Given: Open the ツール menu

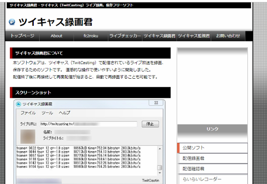Looking at the screenshot, I should 47,113.
